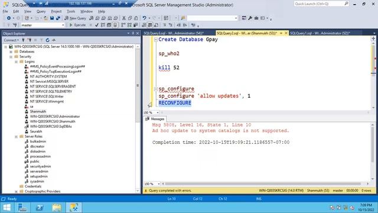
Task: Select the Credentials folder
Action: (33, 186)
